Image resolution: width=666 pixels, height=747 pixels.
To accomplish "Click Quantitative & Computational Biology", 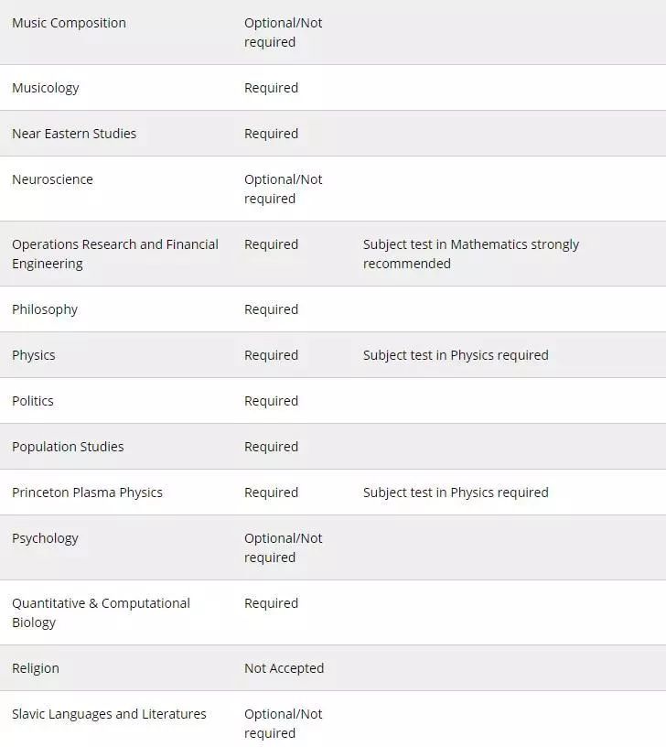I will [x=101, y=612].
